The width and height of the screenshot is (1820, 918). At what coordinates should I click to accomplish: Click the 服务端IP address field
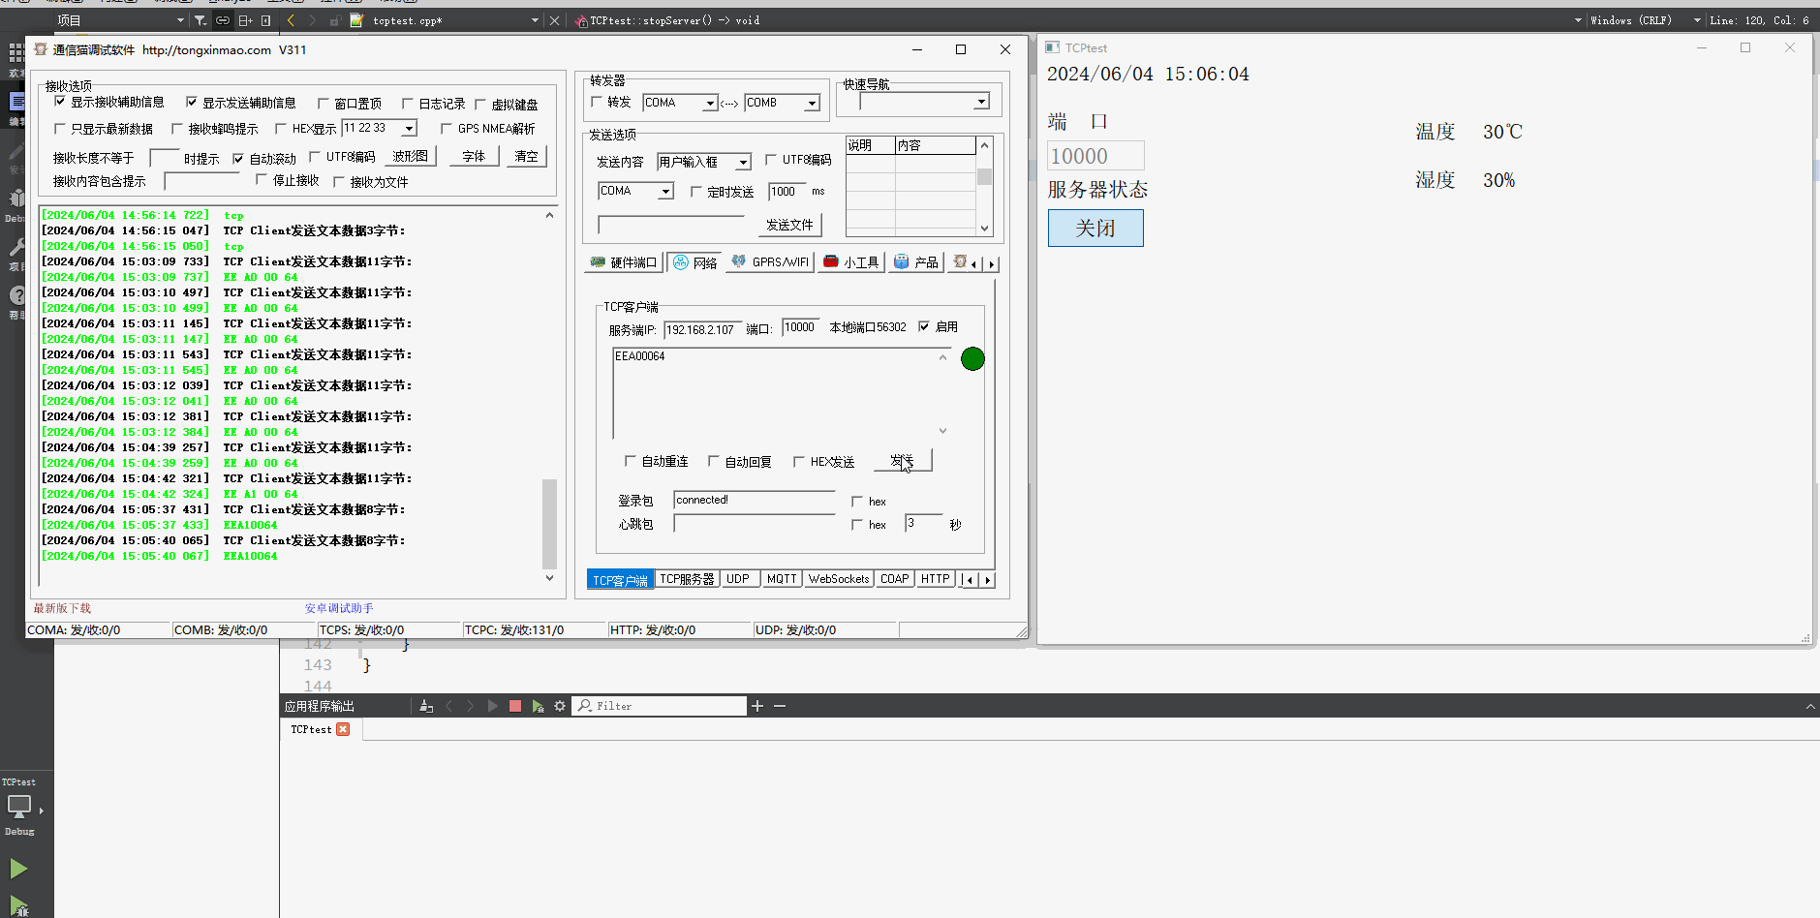[x=703, y=329]
